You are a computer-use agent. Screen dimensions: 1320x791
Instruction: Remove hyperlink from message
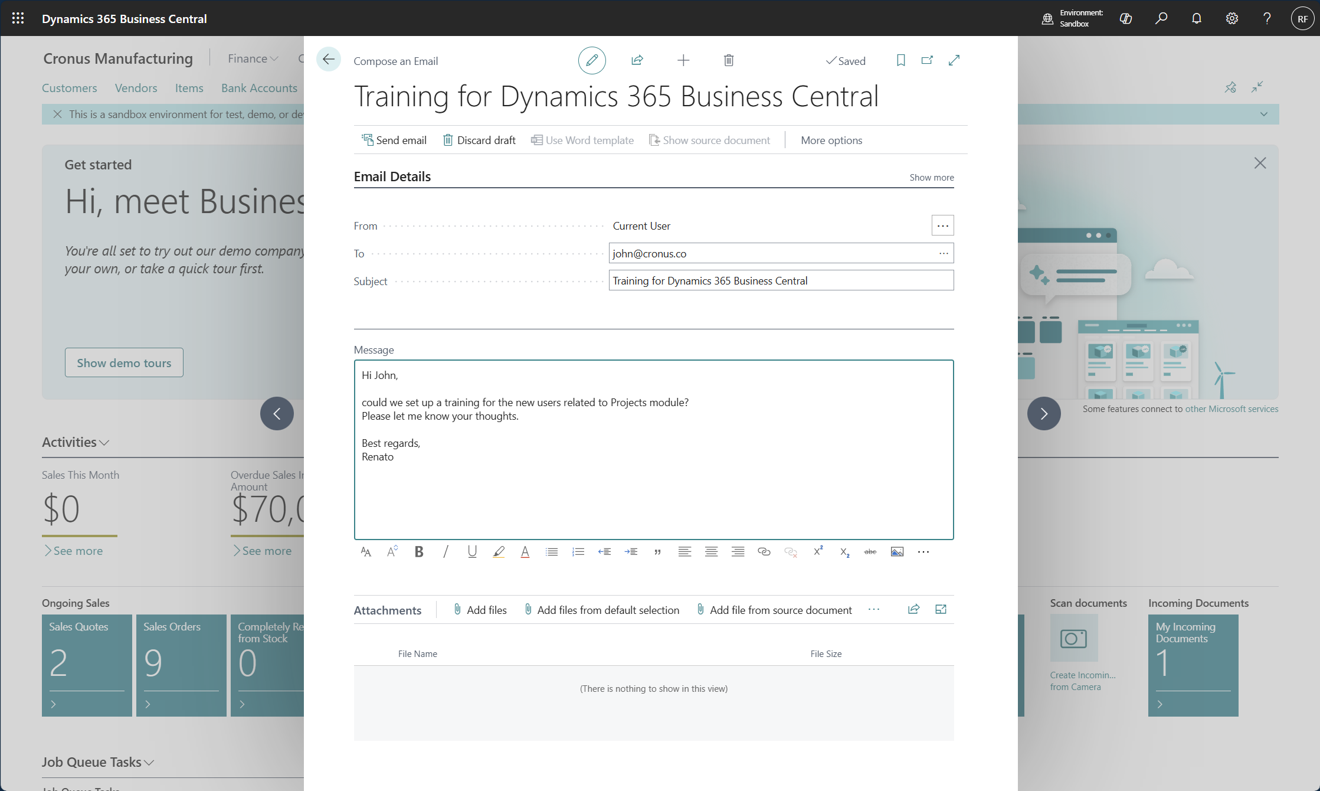point(791,552)
